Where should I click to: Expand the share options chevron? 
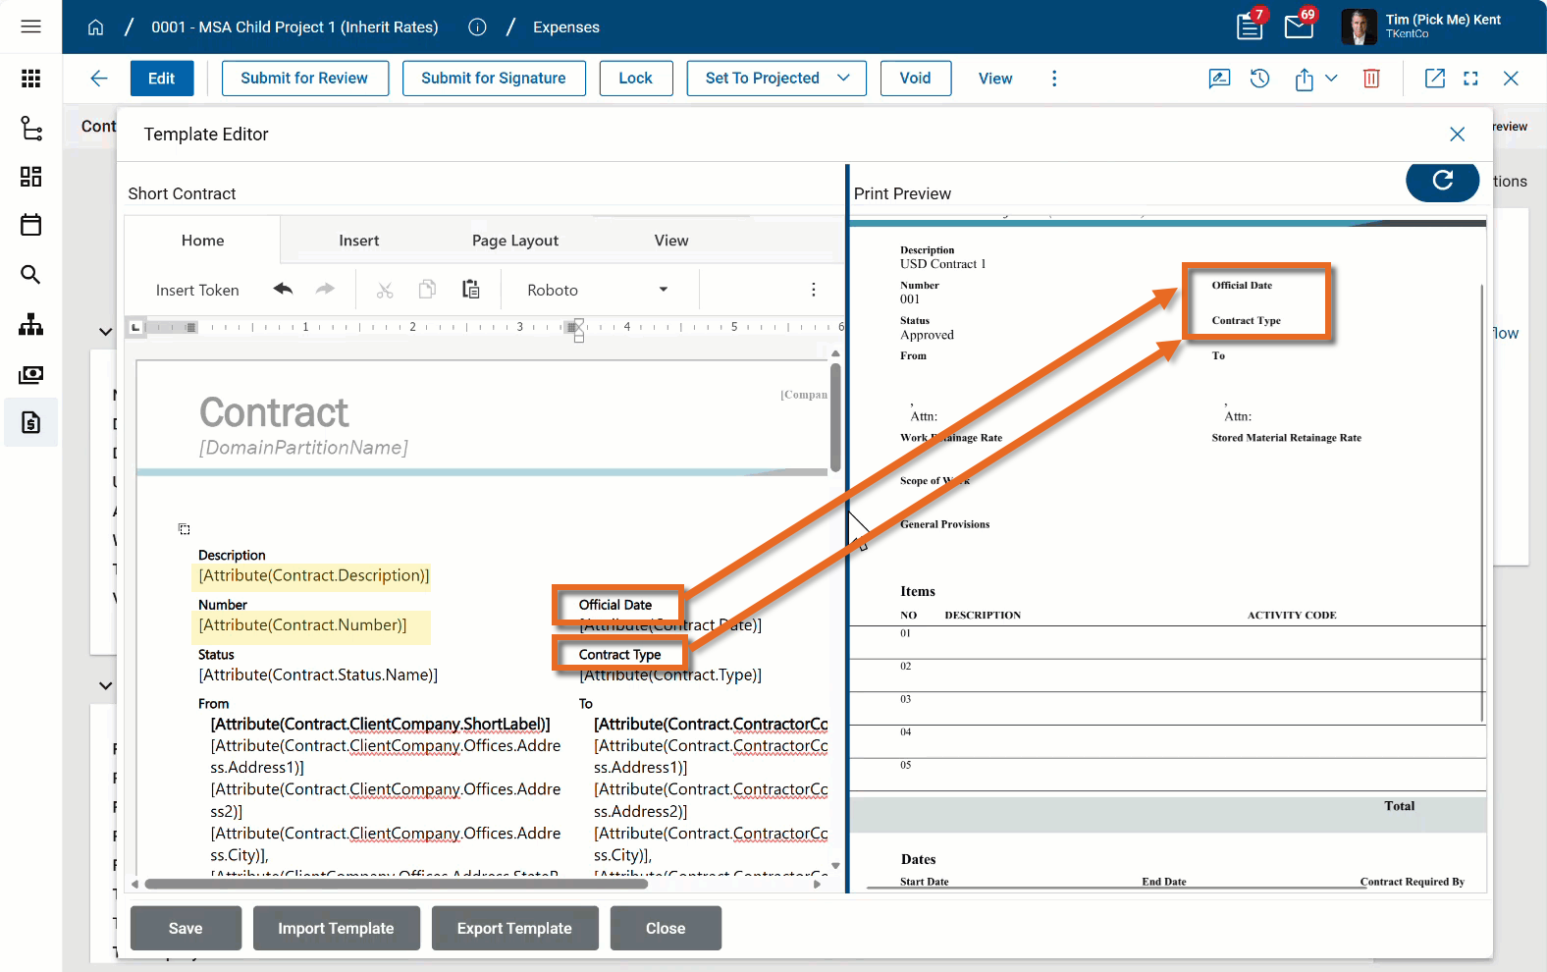pyautogui.click(x=1331, y=79)
